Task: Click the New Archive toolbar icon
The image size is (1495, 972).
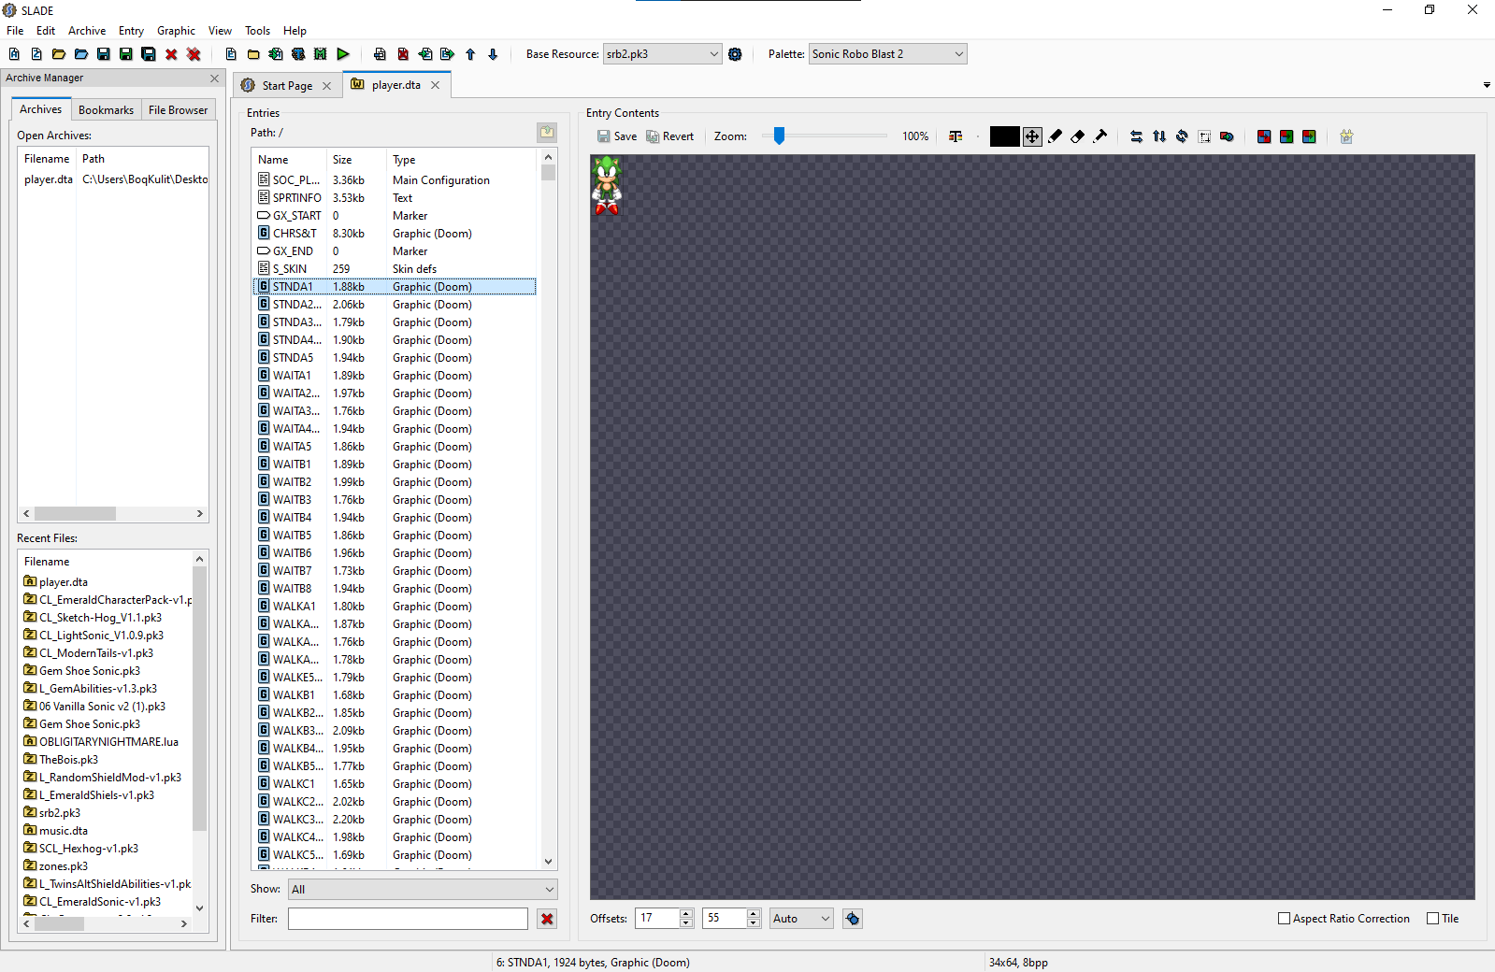Action: point(14,54)
